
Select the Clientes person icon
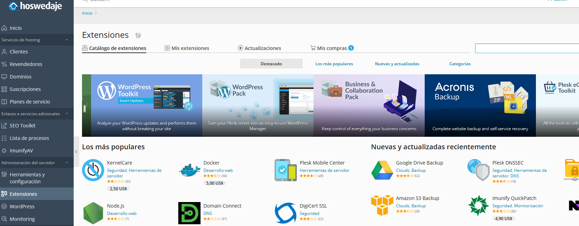click(x=4, y=52)
